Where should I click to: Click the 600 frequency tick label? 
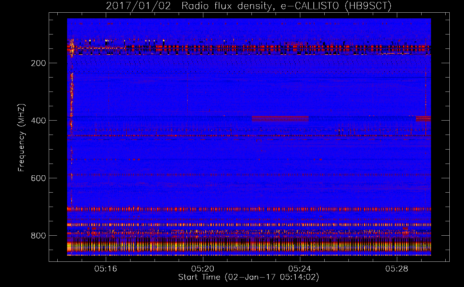38,178
